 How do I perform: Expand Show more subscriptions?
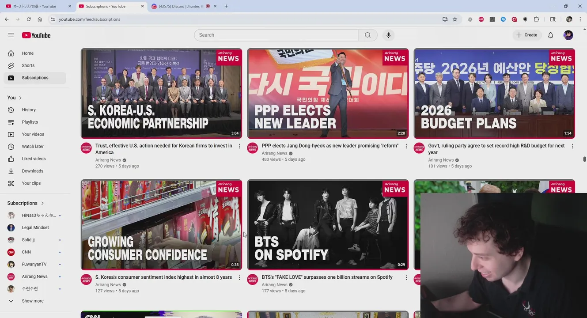[35, 301]
